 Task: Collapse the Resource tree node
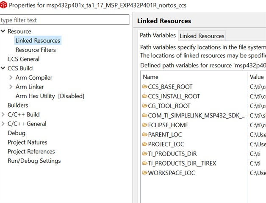3,31
